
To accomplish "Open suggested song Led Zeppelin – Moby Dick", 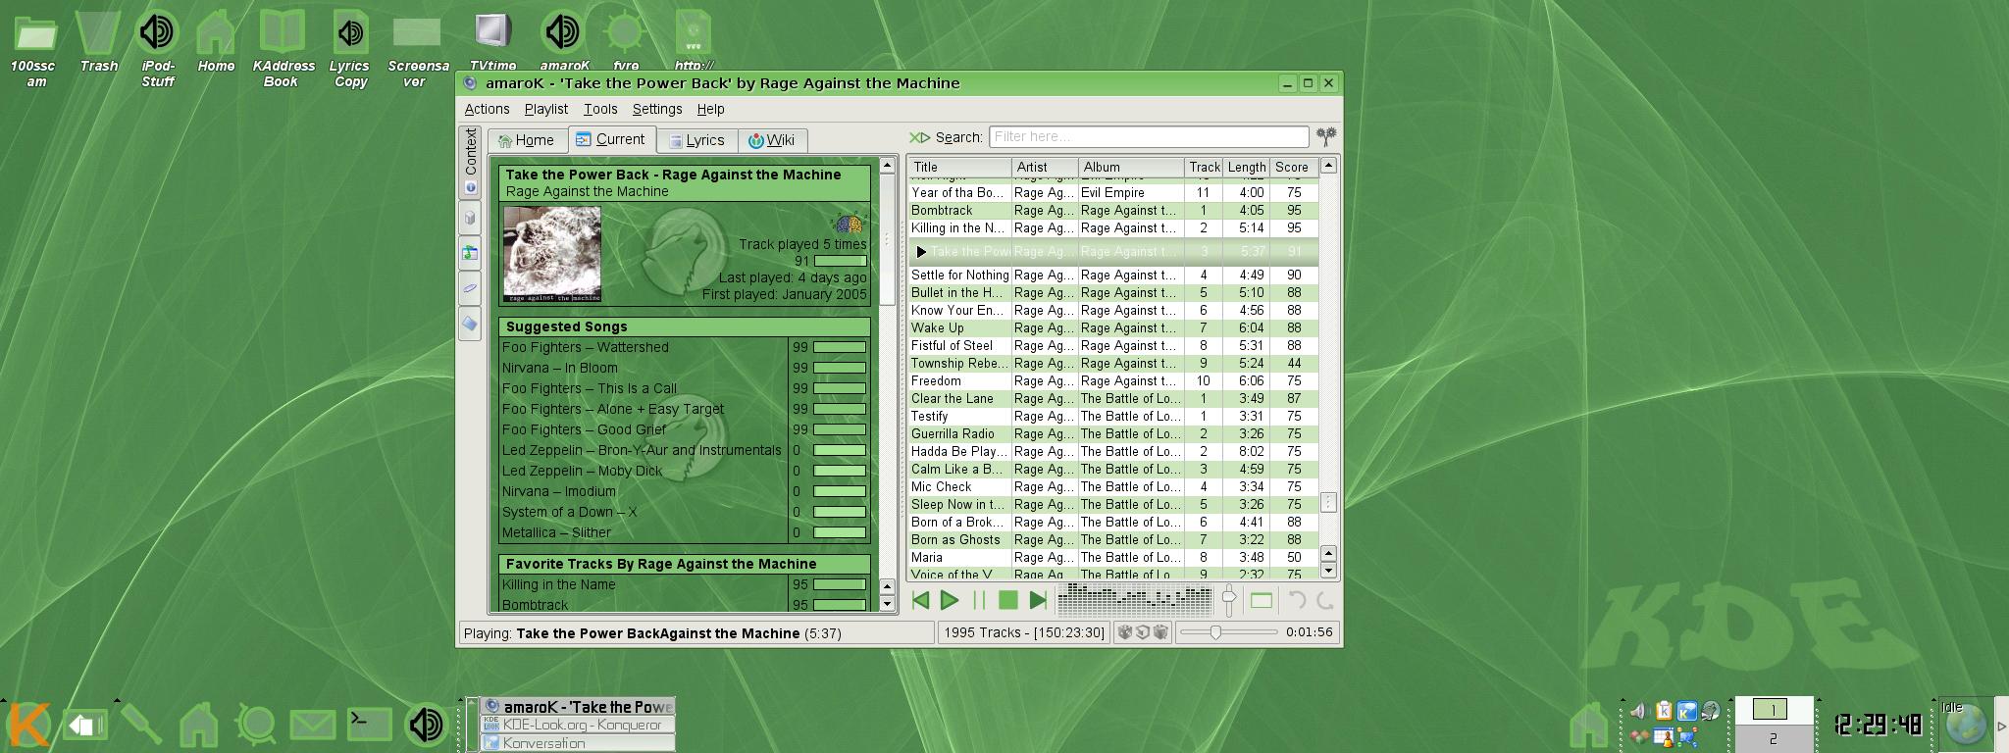I will 582,471.
